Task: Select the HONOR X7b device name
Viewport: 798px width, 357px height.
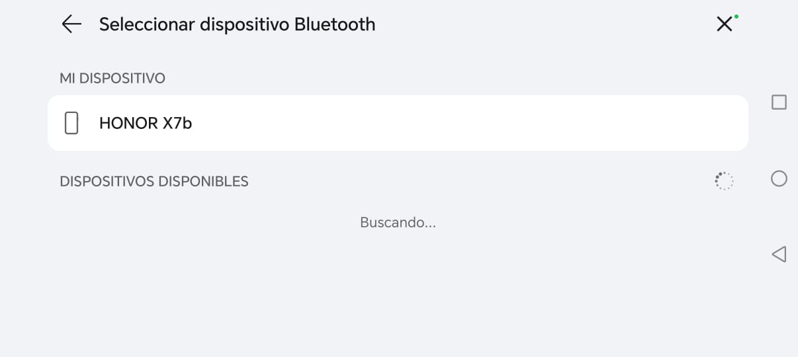Action: 145,123
